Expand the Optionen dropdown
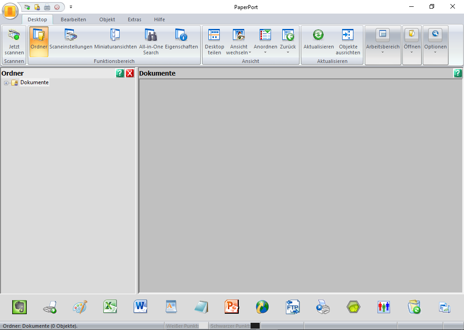Image resolution: width=464 pixels, height=330 pixels. [435, 42]
